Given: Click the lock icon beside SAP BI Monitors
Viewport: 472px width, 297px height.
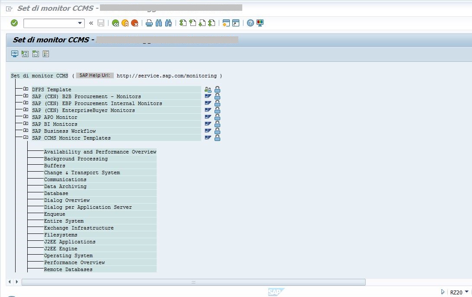Looking at the screenshot, I should click(217, 124).
